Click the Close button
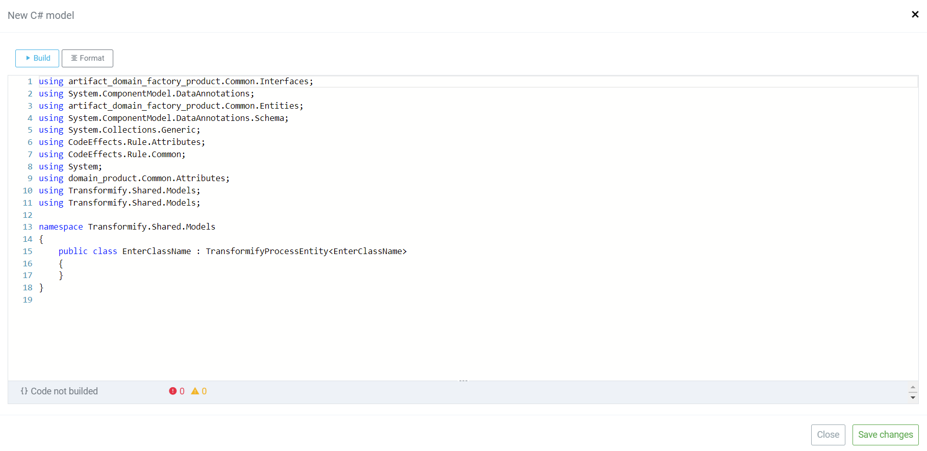The image size is (927, 451). point(828,435)
